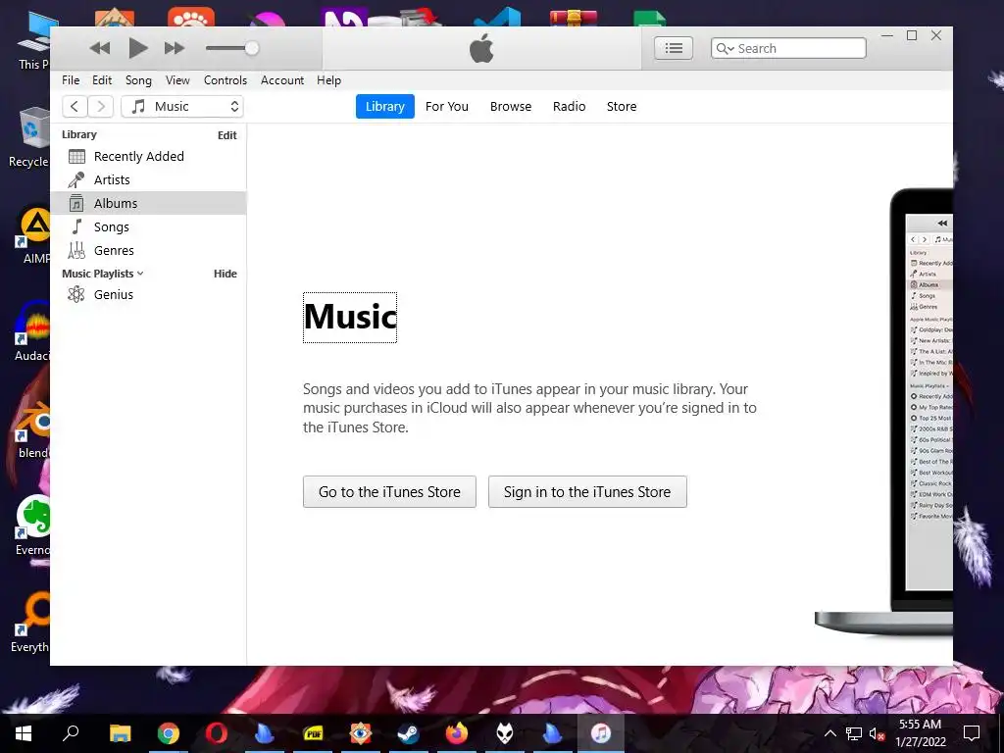Open yellow PDF app in taskbar
This screenshot has height=753, width=1004.
(x=313, y=733)
